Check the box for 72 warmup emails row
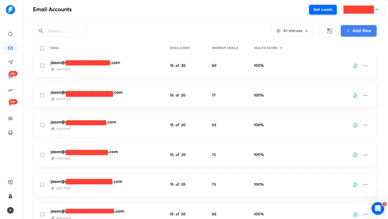Screen dimensions: 388x219 coord(42,155)
